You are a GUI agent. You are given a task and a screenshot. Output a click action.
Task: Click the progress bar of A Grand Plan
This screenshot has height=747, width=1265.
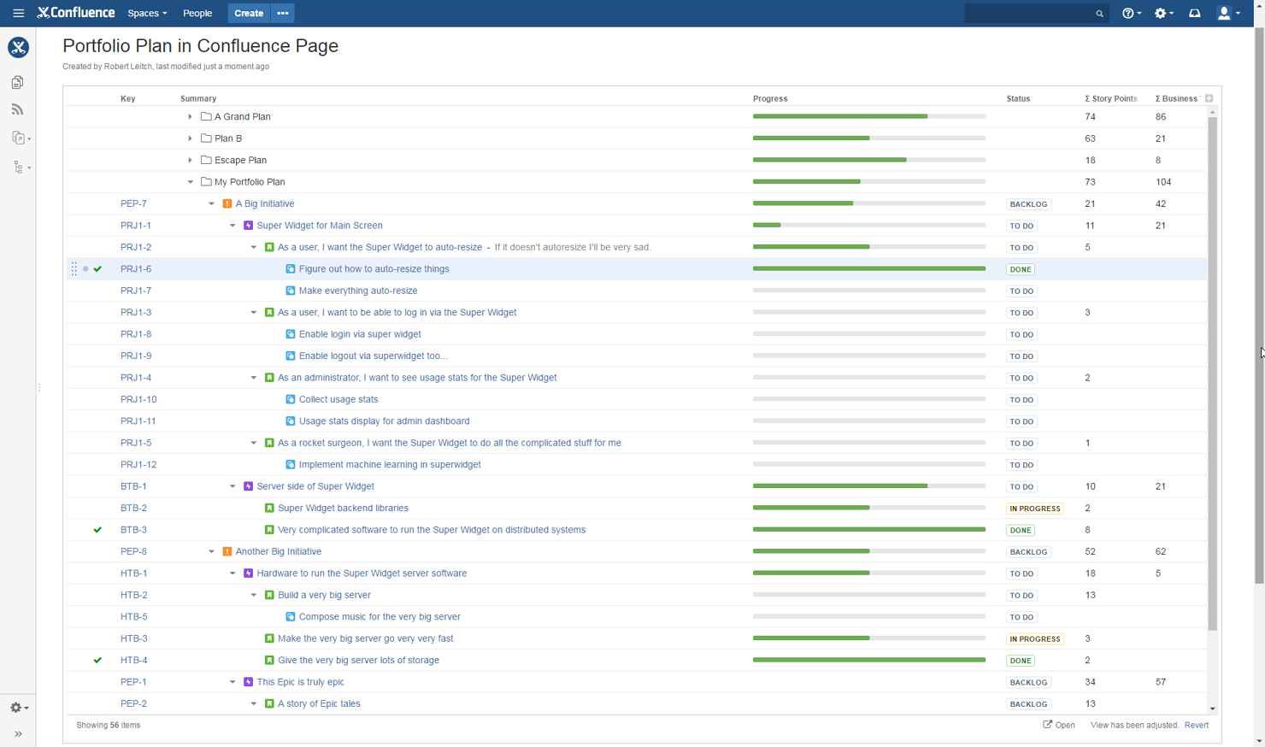point(868,116)
